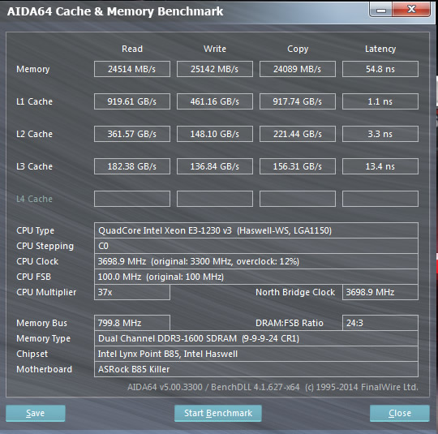Viewport: 438px width, 434px height.
Task: Select L3 Cache Write 136.84 GB/s
Action: 215,166
